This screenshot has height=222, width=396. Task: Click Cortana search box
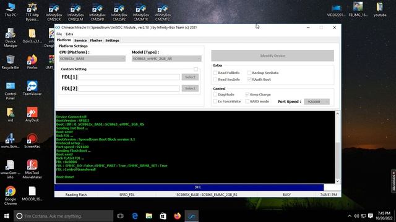(x=63, y=216)
